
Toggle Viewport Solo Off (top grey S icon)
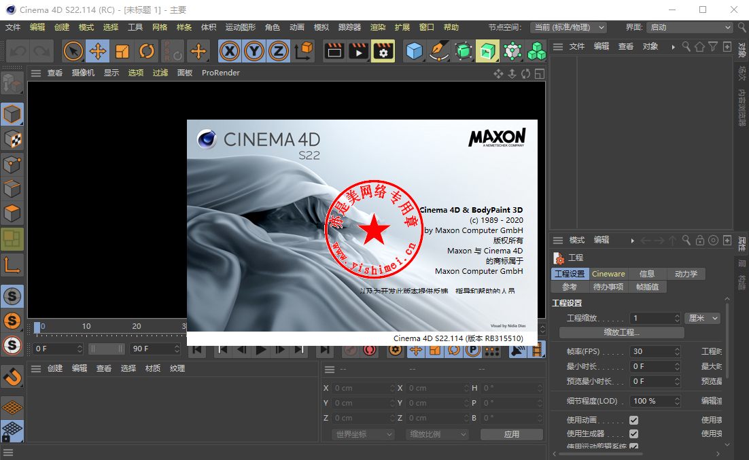12,296
